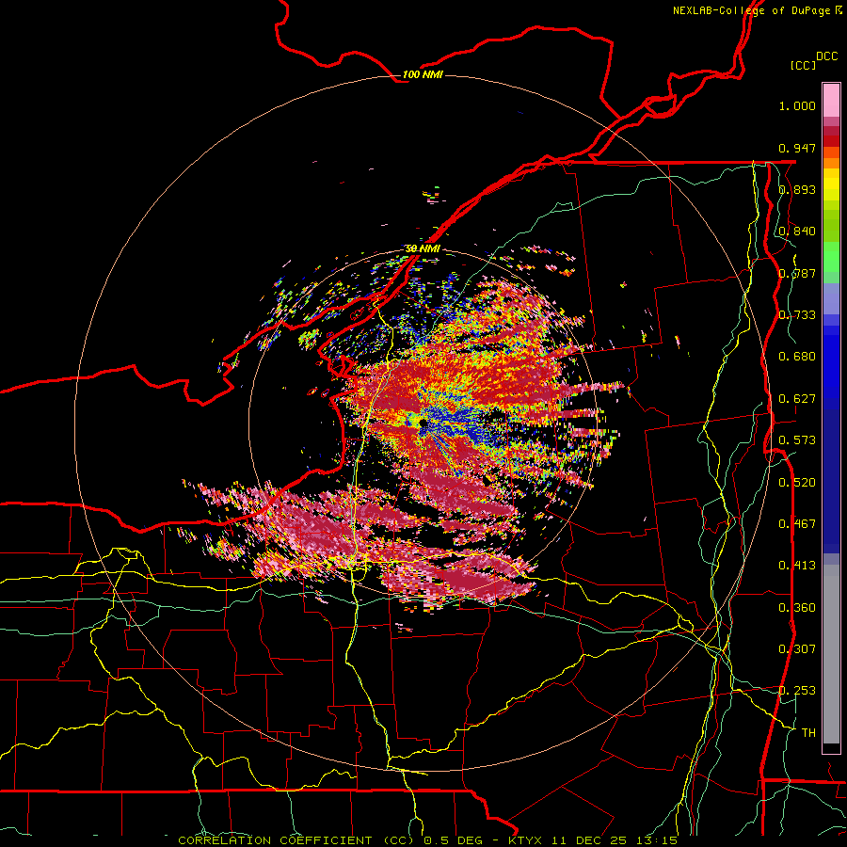Click the 100 NMI range ring label

(423, 74)
